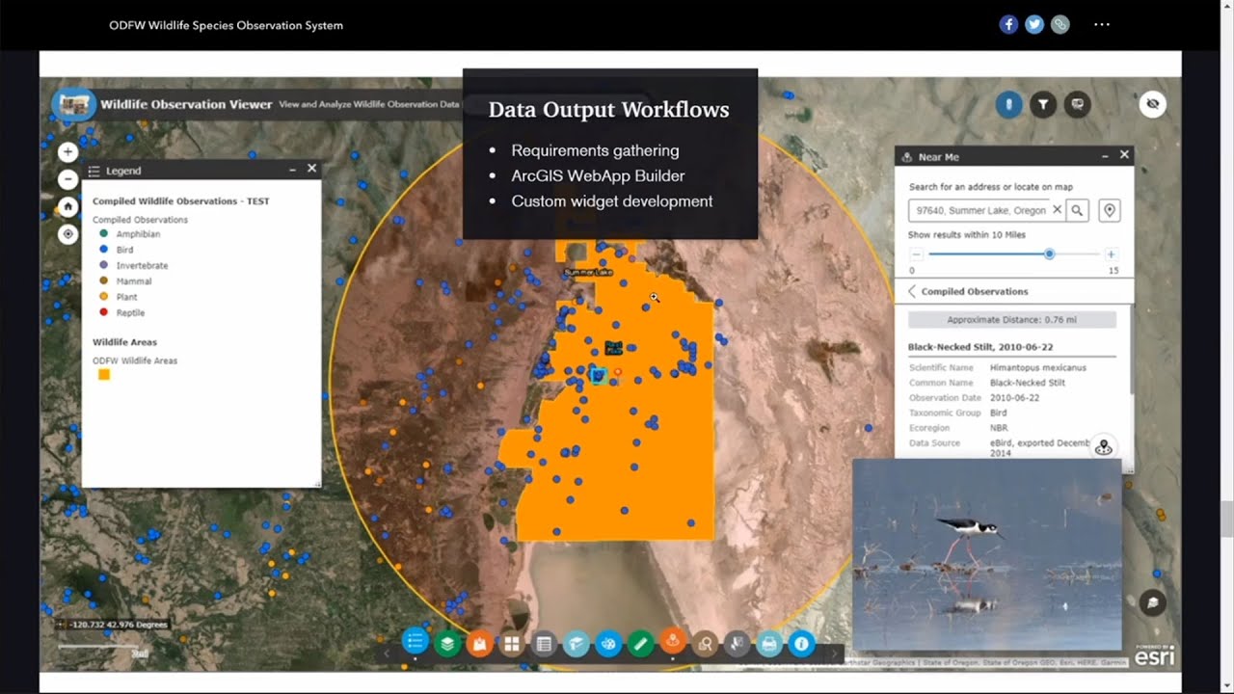
Task: Click the directions icon in observation details
Action: click(x=1104, y=446)
